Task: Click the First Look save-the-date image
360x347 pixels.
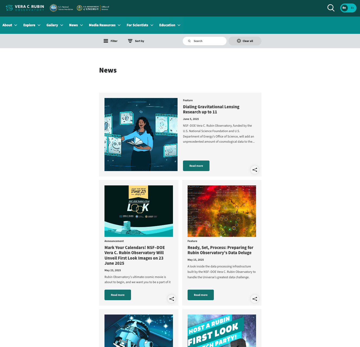Action: [139, 211]
